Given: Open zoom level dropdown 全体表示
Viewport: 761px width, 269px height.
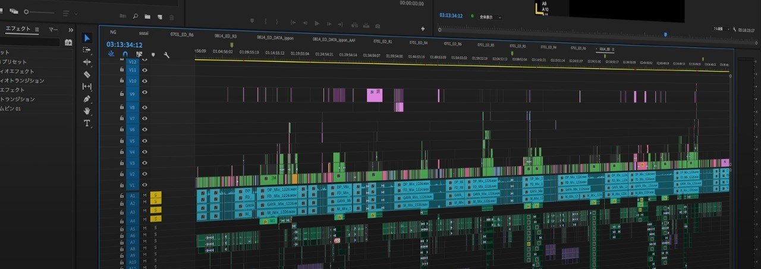Looking at the screenshot, I should [490, 17].
